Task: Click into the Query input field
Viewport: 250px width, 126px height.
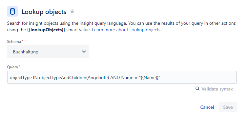Action: [122, 77]
